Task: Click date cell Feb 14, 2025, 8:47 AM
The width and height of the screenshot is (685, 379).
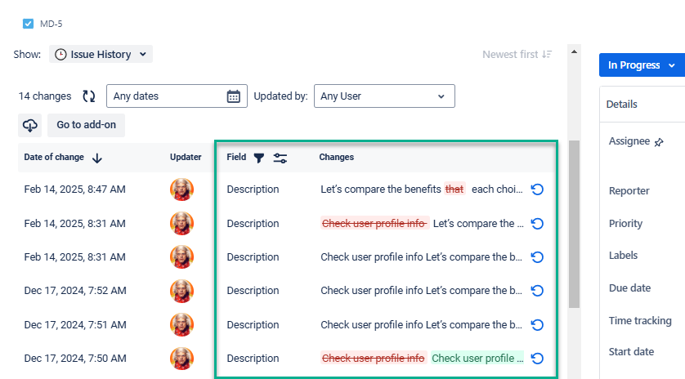Action: pyautogui.click(x=74, y=189)
